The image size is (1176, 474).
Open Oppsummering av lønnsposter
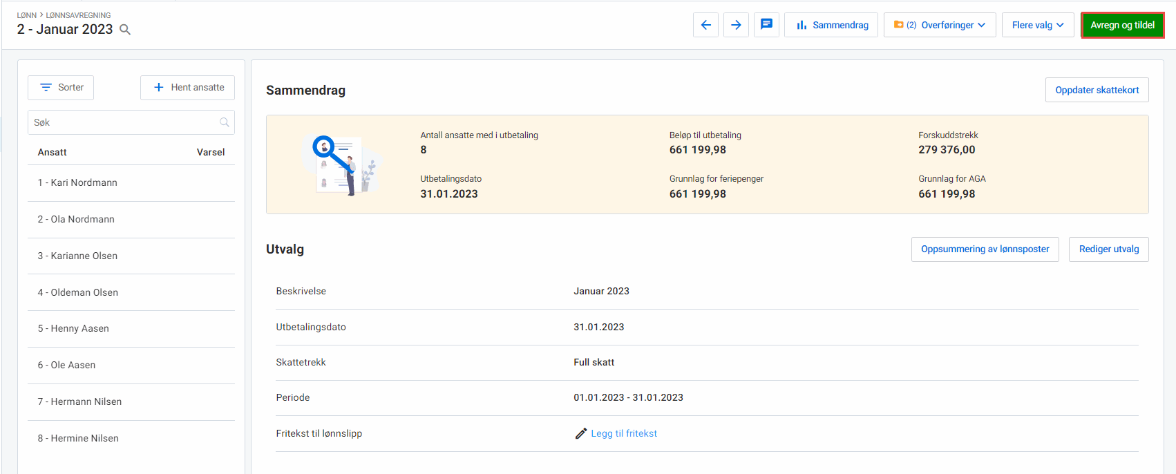pyautogui.click(x=985, y=249)
